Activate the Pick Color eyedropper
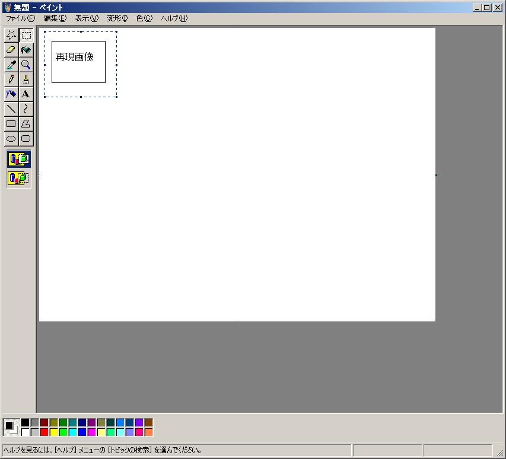The image size is (506, 459). pyautogui.click(x=11, y=65)
